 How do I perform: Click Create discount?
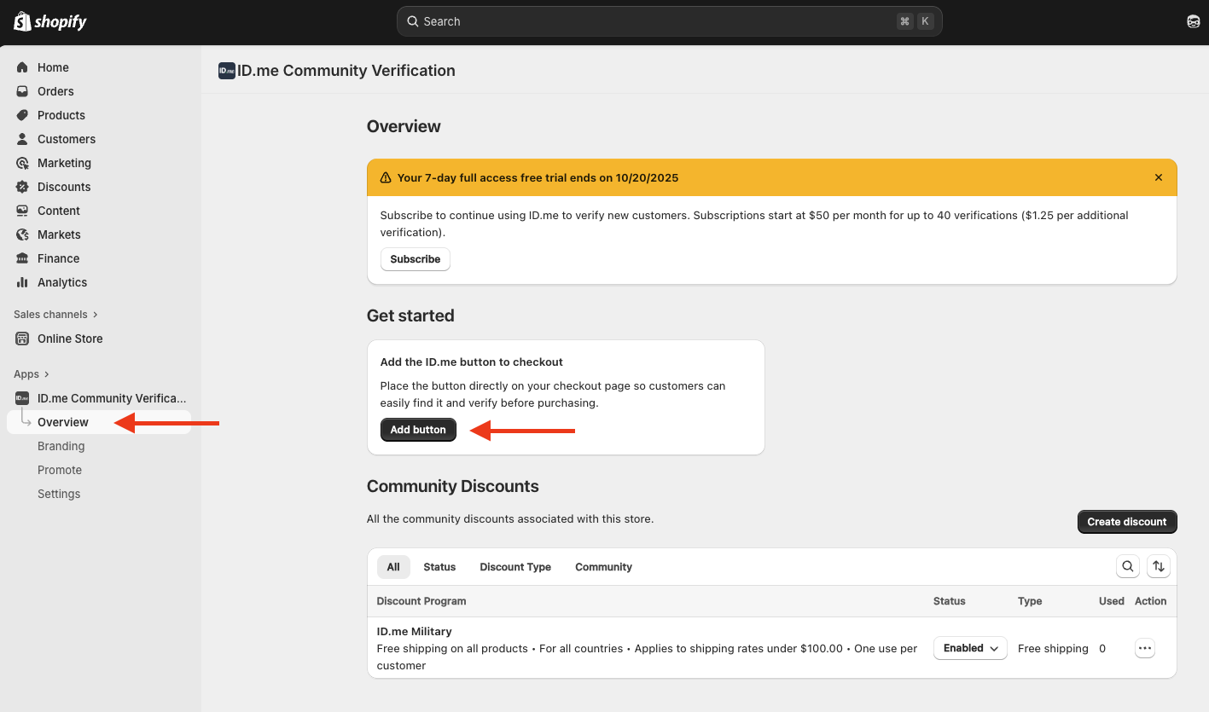[x=1126, y=521]
